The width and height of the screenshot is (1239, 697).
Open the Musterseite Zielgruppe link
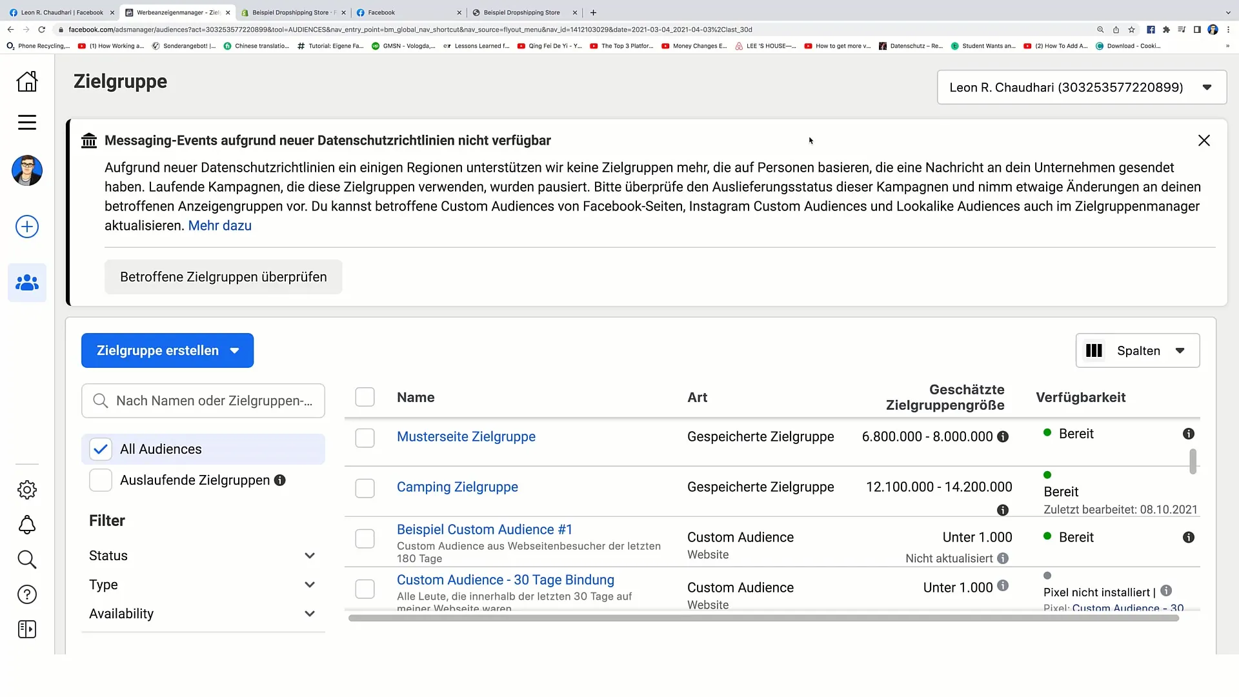(x=466, y=437)
